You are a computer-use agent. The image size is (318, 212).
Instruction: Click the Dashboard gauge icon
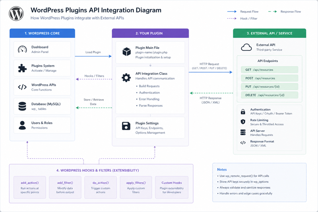(x=22, y=49)
